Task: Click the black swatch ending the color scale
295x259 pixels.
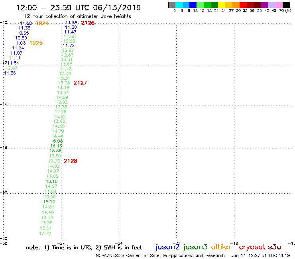Action: 286,5
